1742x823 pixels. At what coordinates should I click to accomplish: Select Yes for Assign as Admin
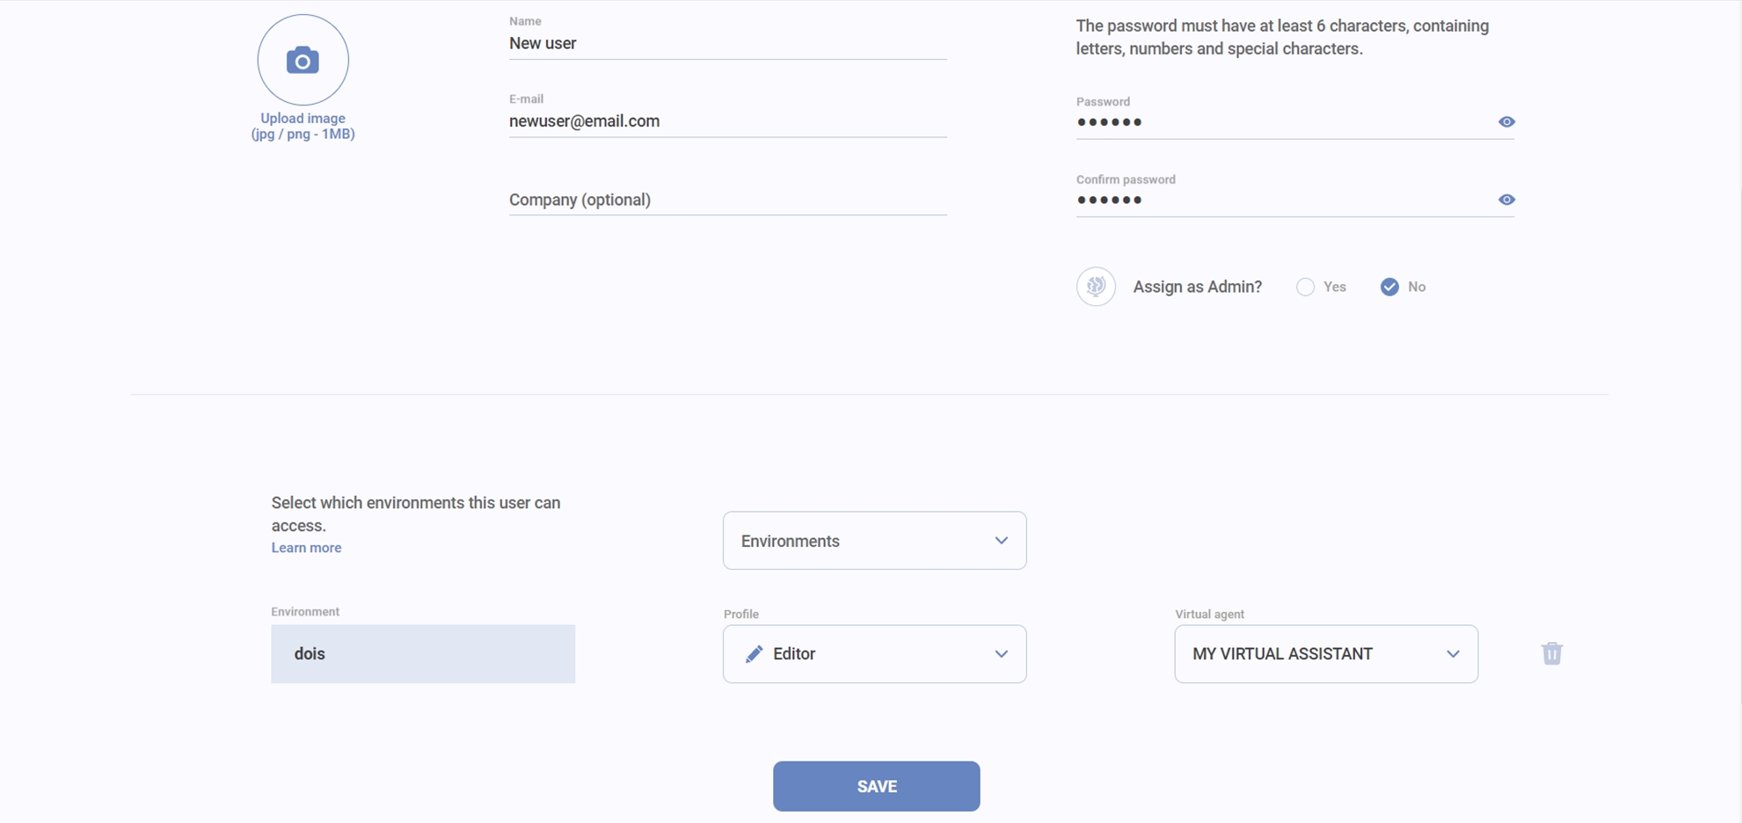pyautogui.click(x=1306, y=287)
